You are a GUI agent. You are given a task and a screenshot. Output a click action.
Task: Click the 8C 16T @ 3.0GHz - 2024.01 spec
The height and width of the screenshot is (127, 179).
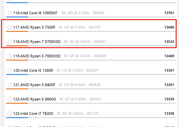pyautogui.click(x=85, y=42)
